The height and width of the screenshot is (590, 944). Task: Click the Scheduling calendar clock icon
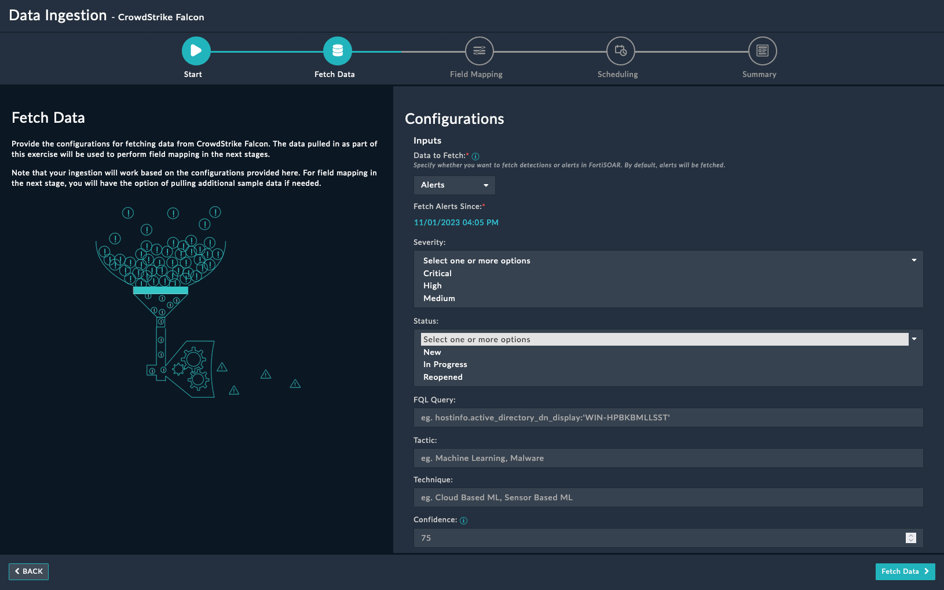620,51
